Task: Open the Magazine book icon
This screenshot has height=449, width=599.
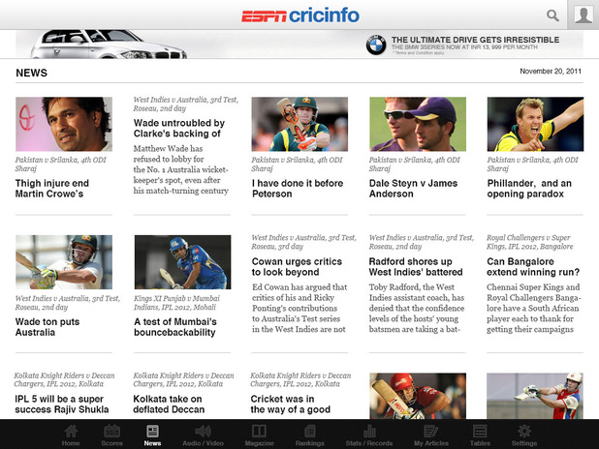Action: 259,431
